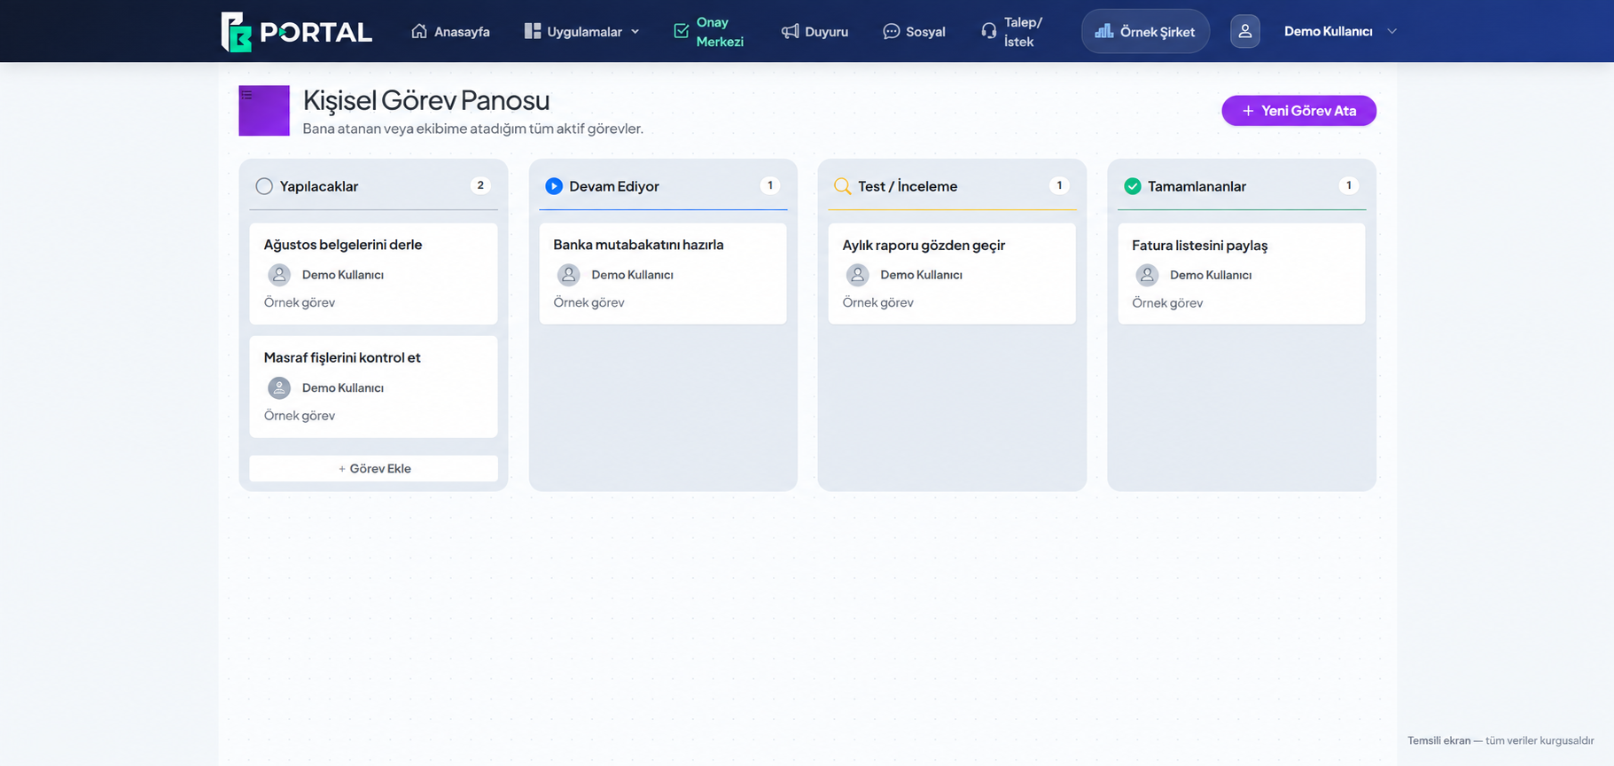Open the Ağustos belgelerini derle task card

tap(373, 273)
